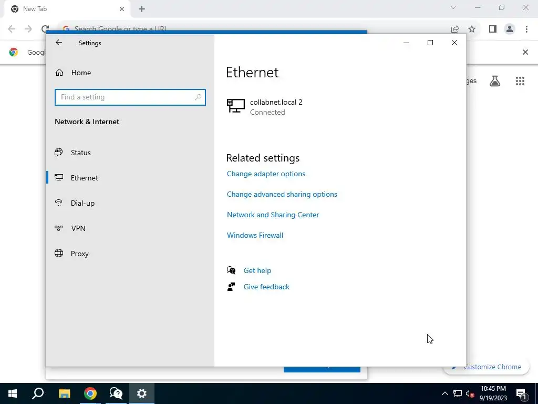Open taskbar search magnifier
The height and width of the screenshot is (404, 538).
pos(38,393)
